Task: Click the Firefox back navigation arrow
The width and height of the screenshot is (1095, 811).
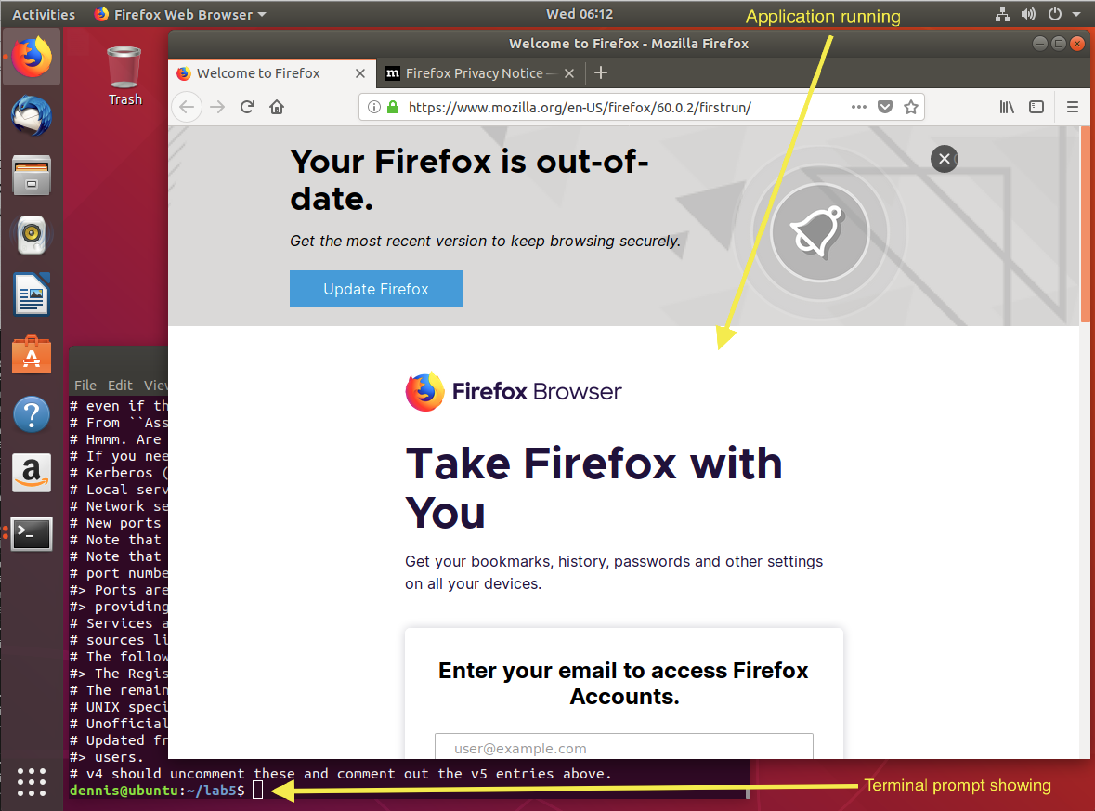Action: click(x=187, y=107)
